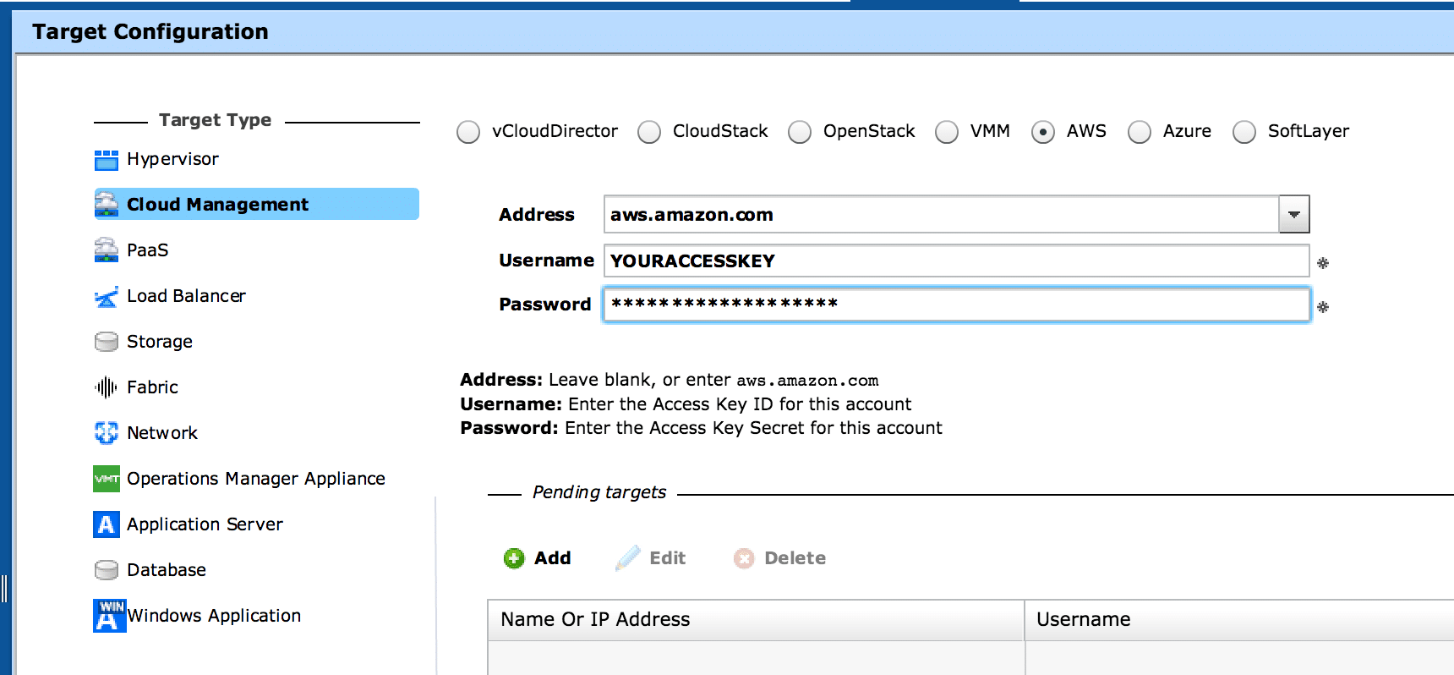The image size is (1454, 675).
Task: Click the Database target type icon
Action: (106, 570)
